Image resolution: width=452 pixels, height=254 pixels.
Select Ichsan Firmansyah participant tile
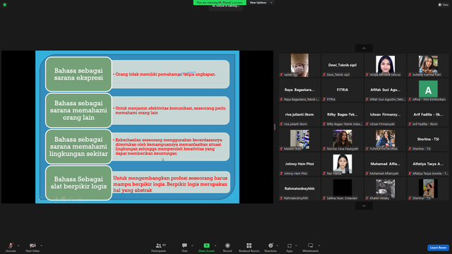pyautogui.click(x=385, y=114)
